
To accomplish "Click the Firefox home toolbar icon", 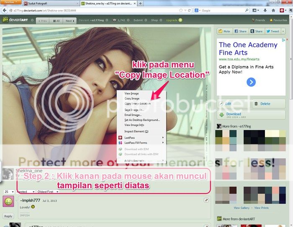I will click(x=273, y=10).
